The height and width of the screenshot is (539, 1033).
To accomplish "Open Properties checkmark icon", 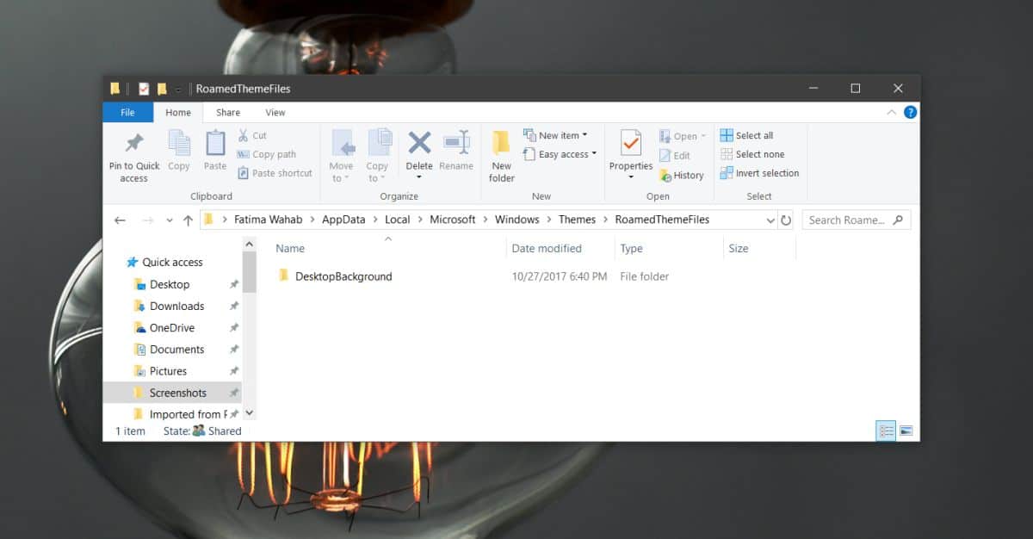I will 631,142.
